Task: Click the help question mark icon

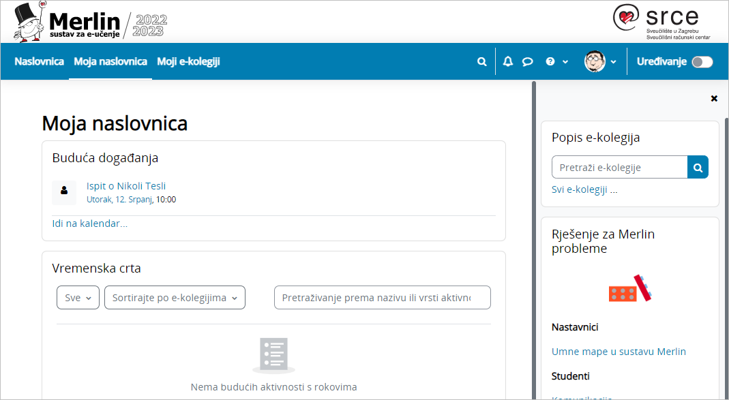Action: point(550,61)
